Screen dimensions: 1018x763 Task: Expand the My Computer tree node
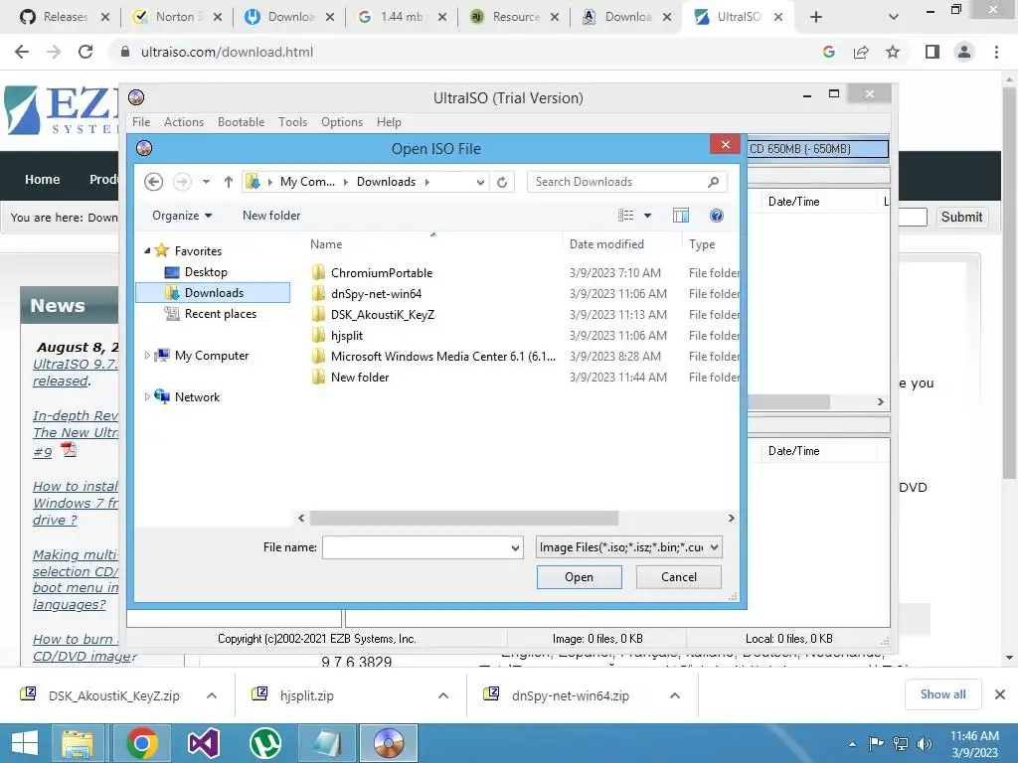tap(147, 356)
